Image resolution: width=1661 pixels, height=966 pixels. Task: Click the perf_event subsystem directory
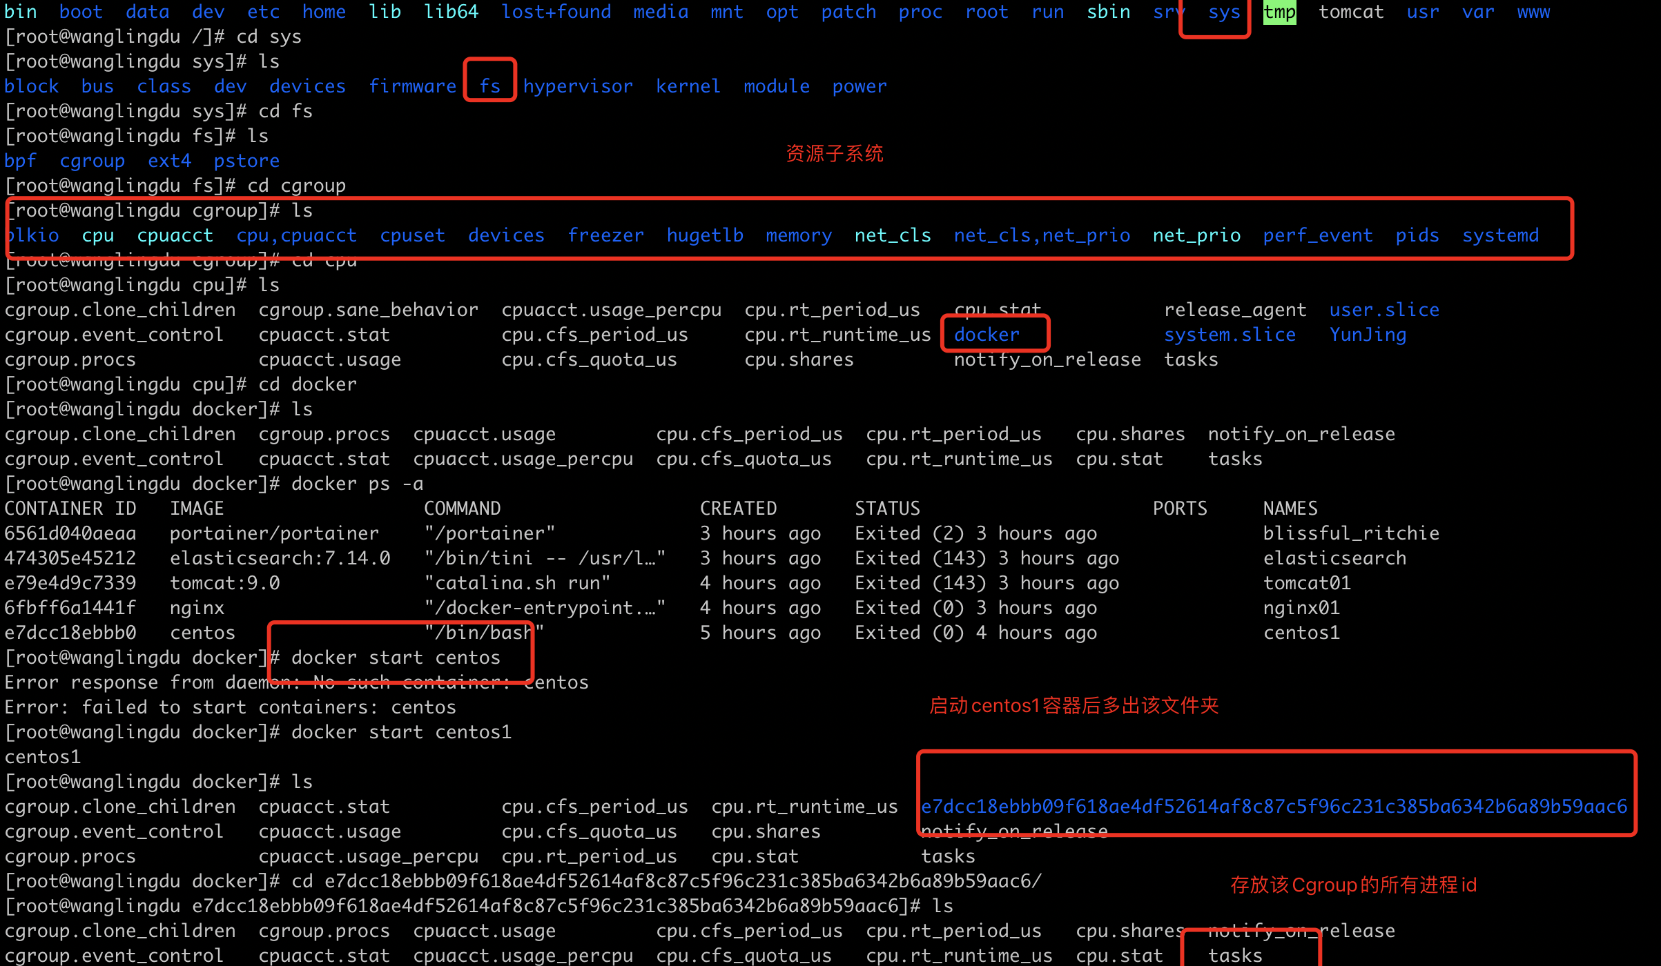pyautogui.click(x=1317, y=235)
